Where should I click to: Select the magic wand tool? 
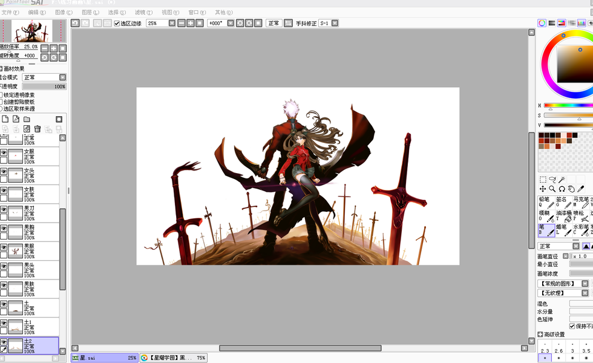tap(562, 180)
